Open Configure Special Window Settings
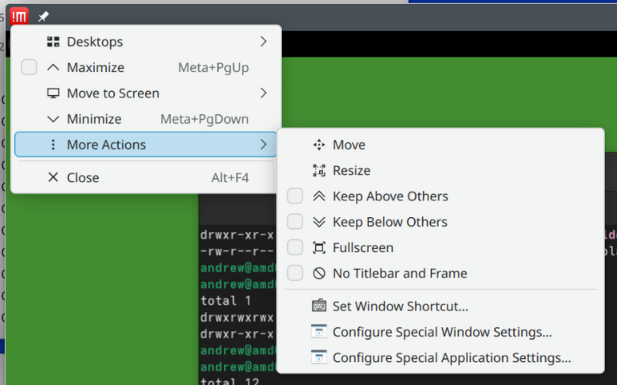The width and height of the screenshot is (617, 385). (x=442, y=332)
